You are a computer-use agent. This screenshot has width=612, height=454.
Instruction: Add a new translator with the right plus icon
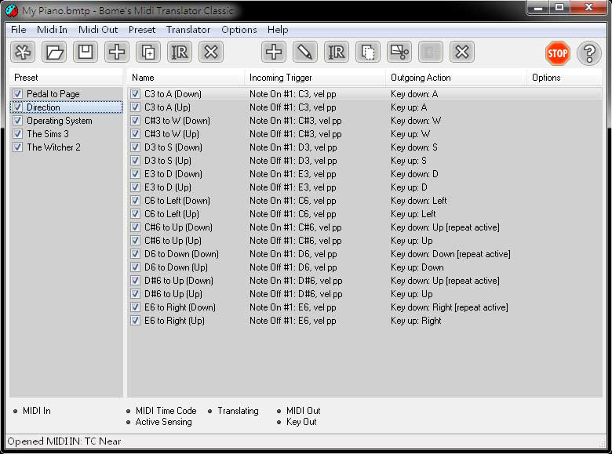click(x=274, y=52)
